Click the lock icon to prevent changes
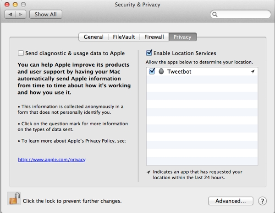 (x=14, y=198)
